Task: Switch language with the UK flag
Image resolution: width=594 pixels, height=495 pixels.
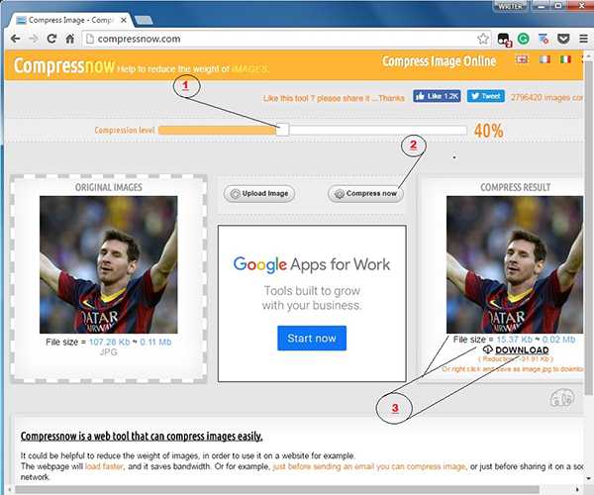Action: 522,59
